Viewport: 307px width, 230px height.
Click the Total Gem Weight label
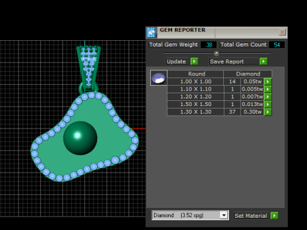click(x=173, y=45)
